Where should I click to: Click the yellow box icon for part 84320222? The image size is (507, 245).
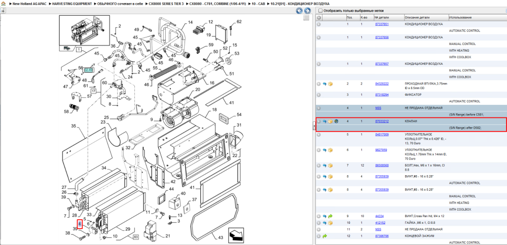330,84
